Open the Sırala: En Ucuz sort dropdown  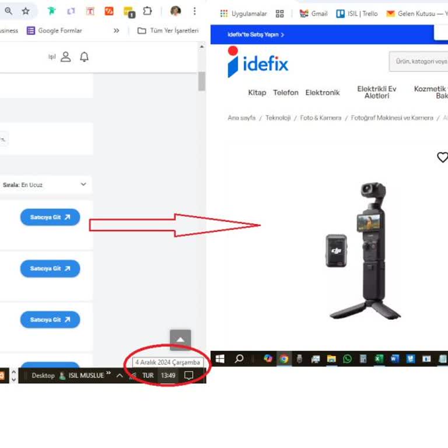[45, 185]
